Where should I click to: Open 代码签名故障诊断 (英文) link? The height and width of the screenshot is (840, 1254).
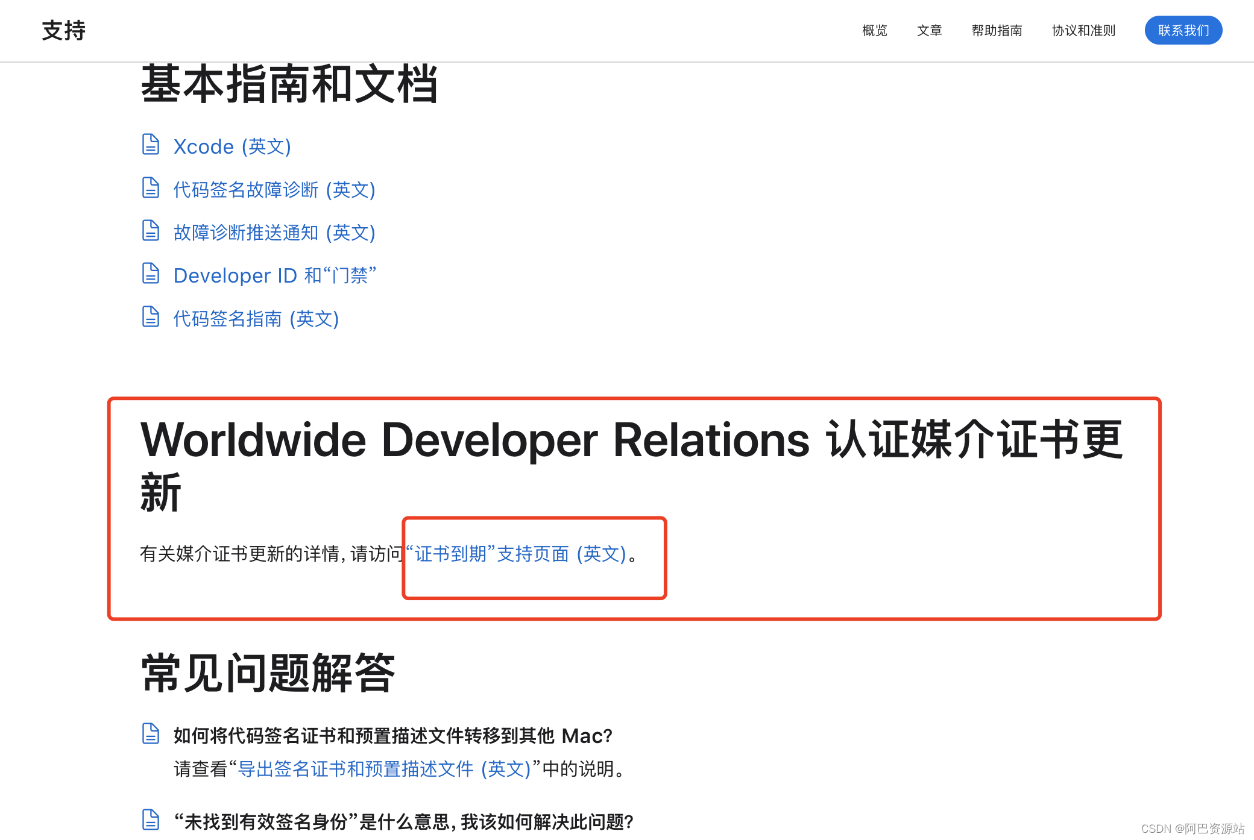pyautogui.click(x=274, y=190)
